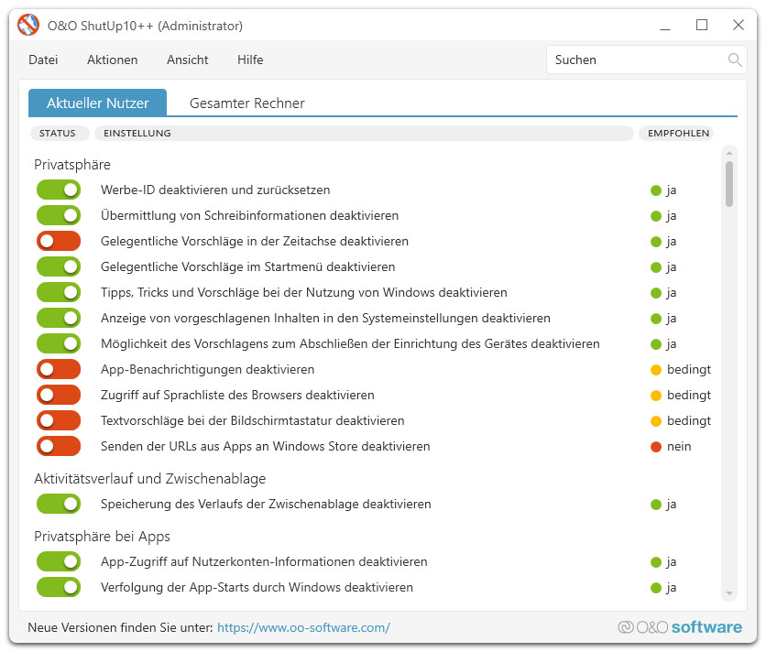
Task: Click text Speicherung des Verlaufs der Zwischenablage
Action: [266, 504]
